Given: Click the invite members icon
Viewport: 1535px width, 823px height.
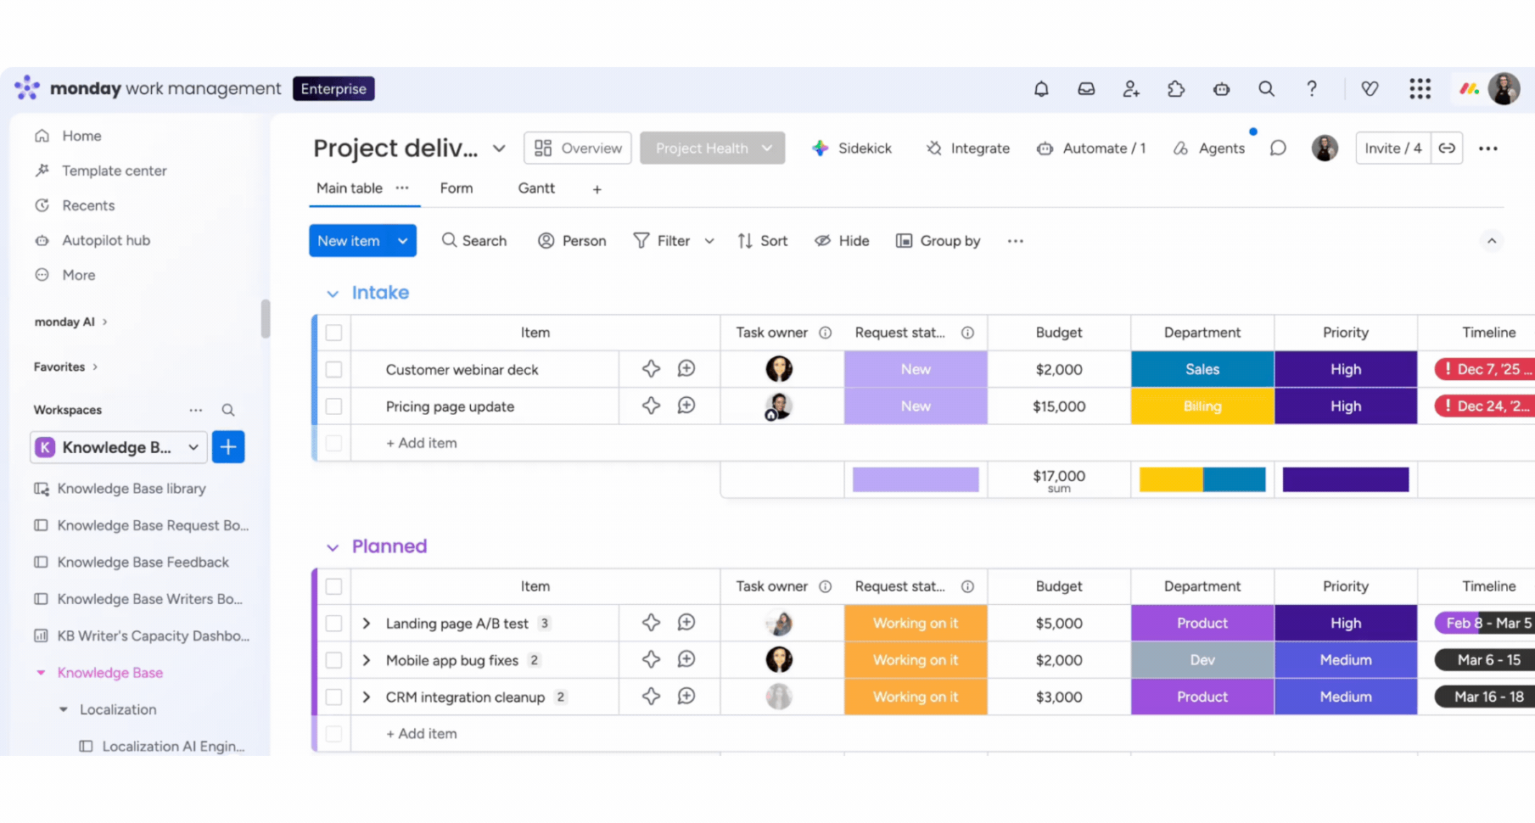Looking at the screenshot, I should click(x=1131, y=89).
